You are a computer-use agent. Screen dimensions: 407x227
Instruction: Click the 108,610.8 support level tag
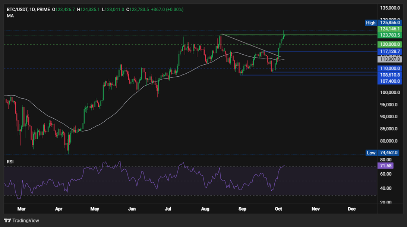[x=390, y=75]
